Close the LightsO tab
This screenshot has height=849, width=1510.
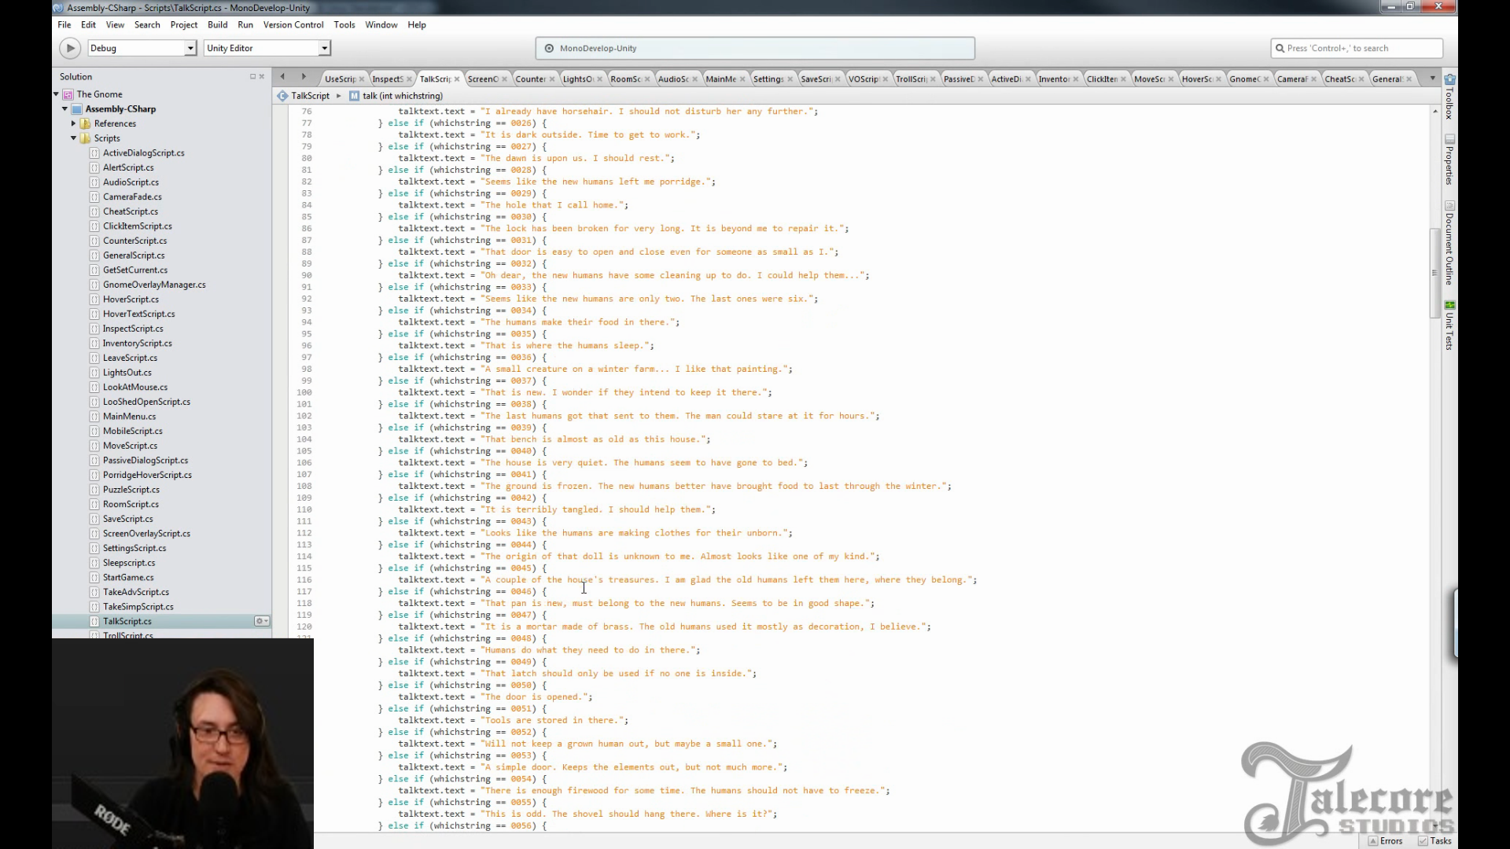click(x=599, y=79)
